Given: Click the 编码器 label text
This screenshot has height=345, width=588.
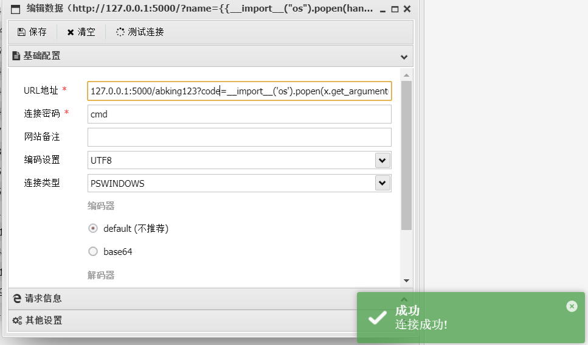Looking at the screenshot, I should [x=101, y=206].
